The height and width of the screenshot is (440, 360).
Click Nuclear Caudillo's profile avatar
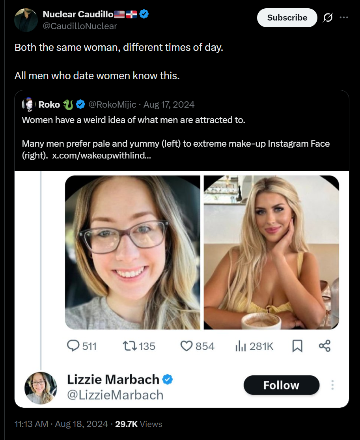[26, 20]
